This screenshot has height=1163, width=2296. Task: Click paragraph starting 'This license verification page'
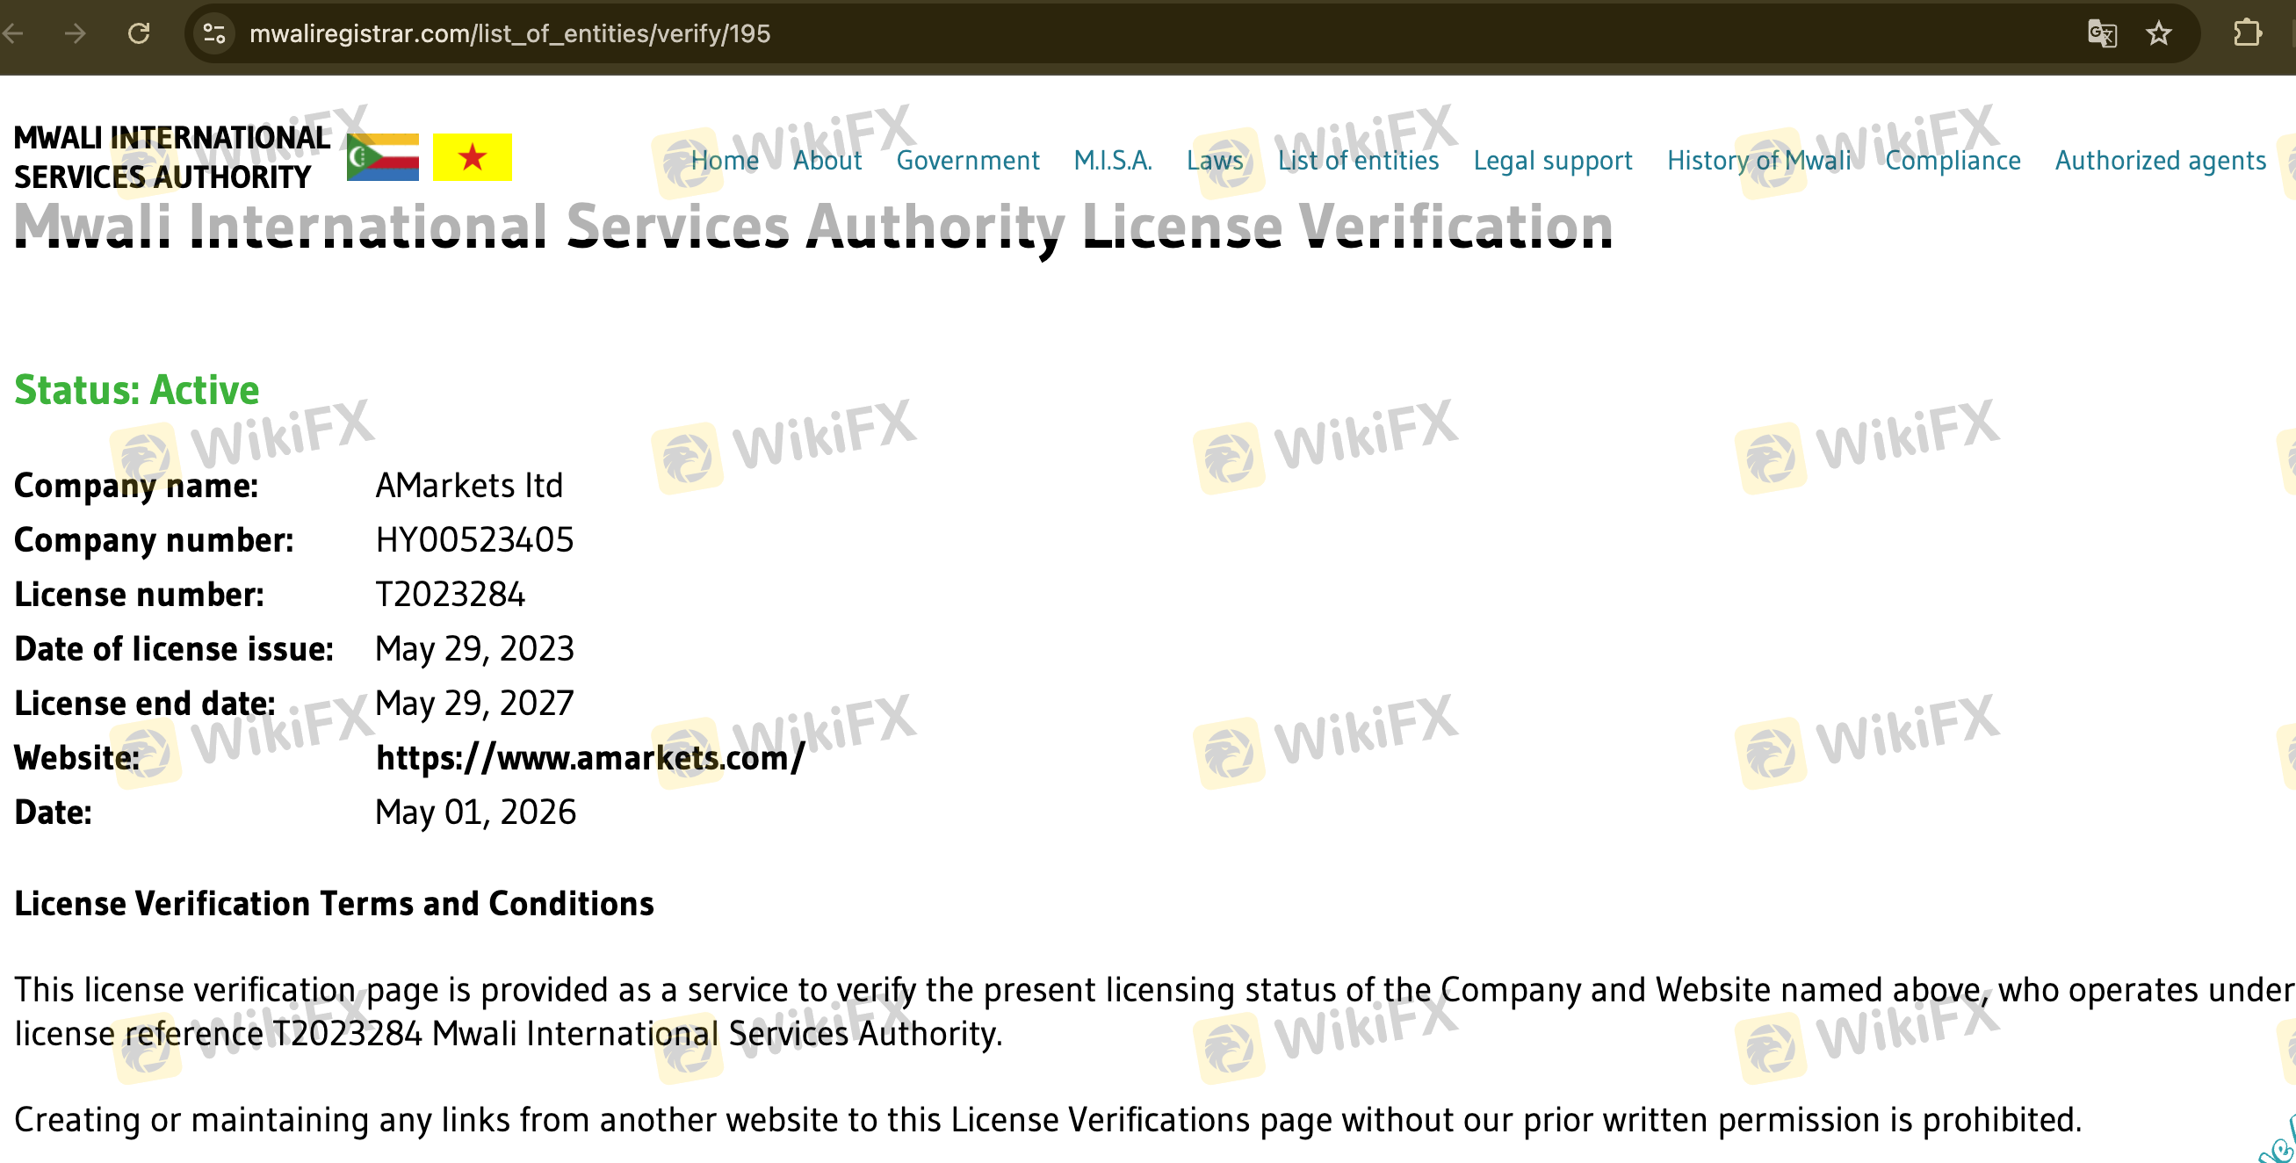click(1155, 1013)
